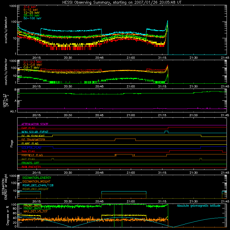Click the raised SC_TRANSMITTER flag segment
This screenshot has height=230, width=230.
125,139
